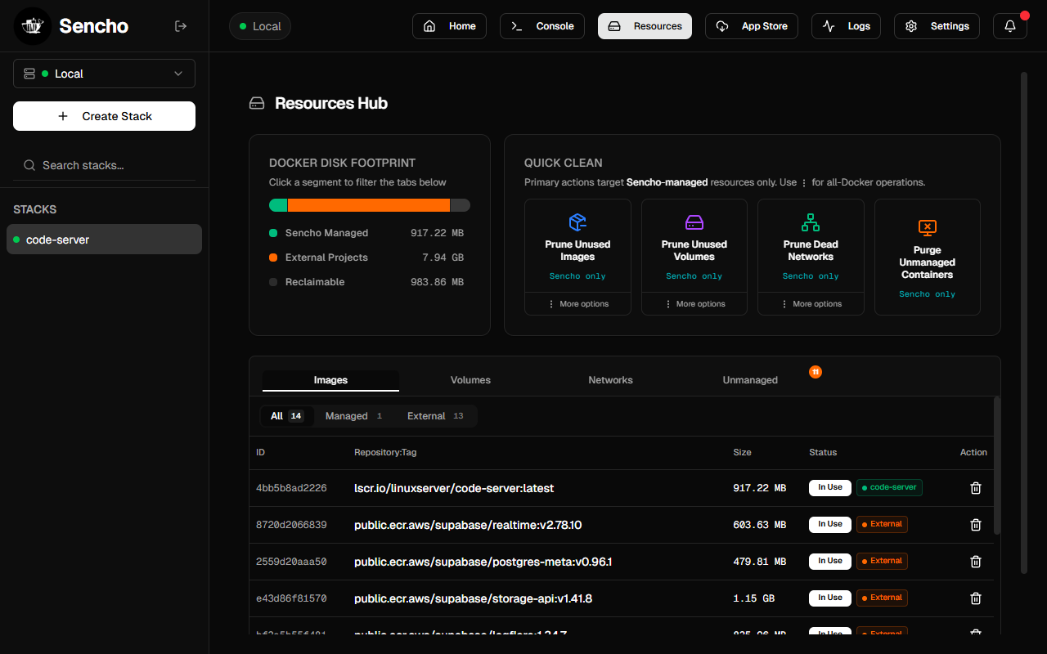The width and height of the screenshot is (1047, 654).
Task: Click the External Projects legend entry
Action: pos(366,258)
